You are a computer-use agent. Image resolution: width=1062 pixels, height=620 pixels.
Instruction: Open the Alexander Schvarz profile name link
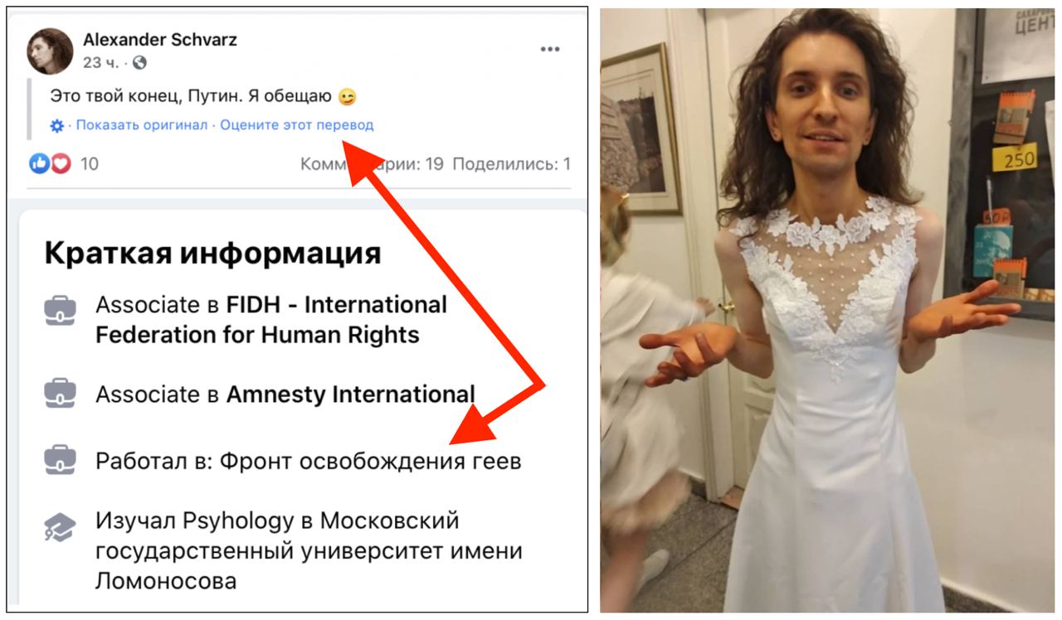tap(159, 40)
